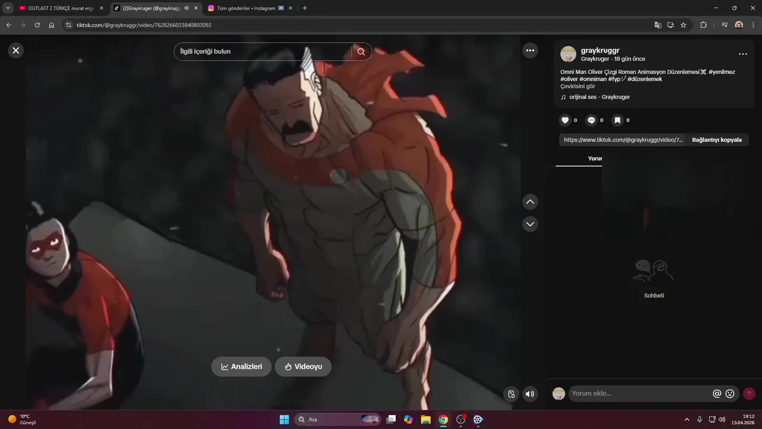Go back in the browser
This screenshot has height=429, width=762.
click(x=8, y=25)
